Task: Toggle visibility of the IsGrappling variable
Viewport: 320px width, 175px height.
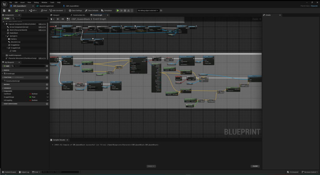Action: 48,100
